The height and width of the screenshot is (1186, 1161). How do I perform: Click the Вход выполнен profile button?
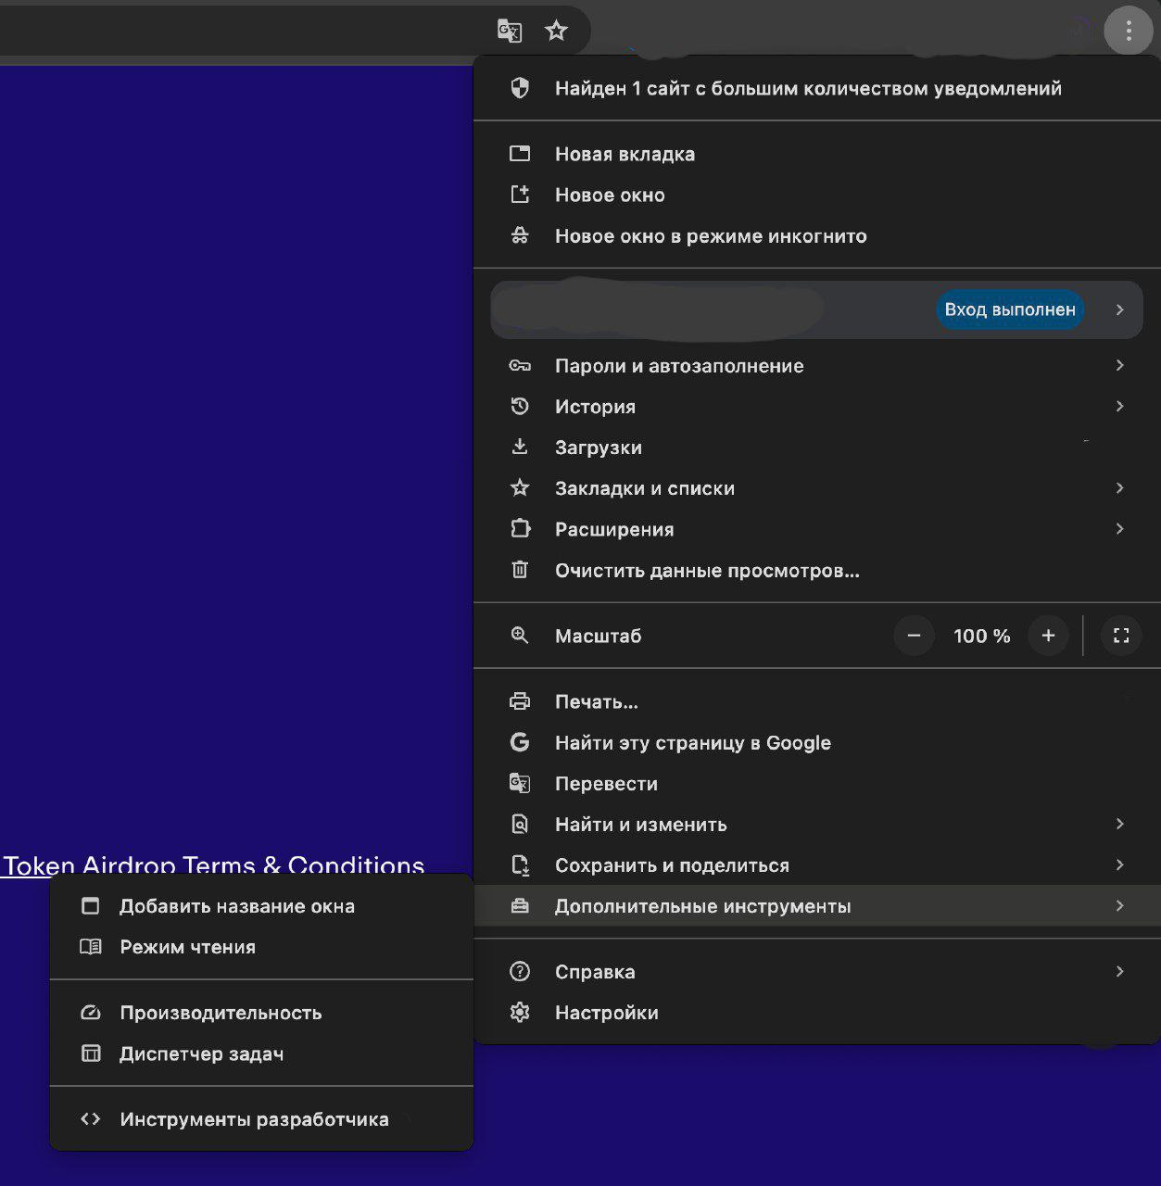(1009, 309)
